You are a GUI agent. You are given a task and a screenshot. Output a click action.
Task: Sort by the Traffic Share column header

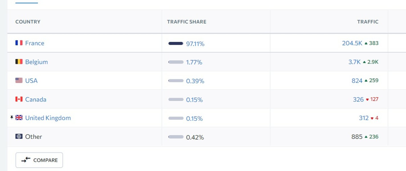(x=186, y=22)
